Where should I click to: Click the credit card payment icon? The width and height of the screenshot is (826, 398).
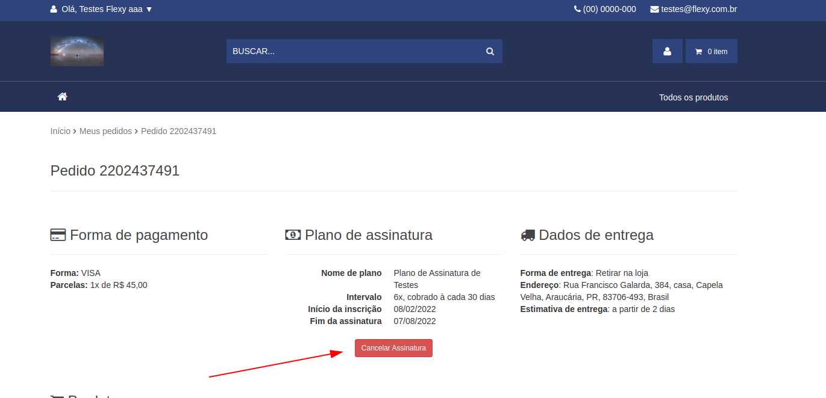click(58, 235)
